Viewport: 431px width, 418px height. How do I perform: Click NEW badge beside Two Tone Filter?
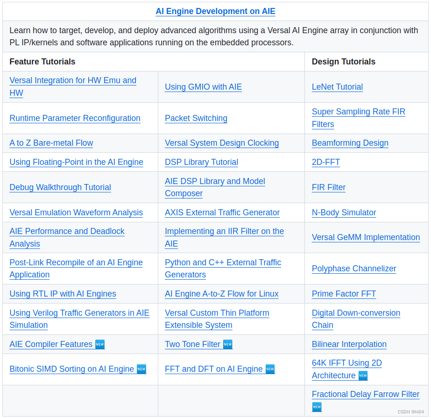pyautogui.click(x=227, y=344)
